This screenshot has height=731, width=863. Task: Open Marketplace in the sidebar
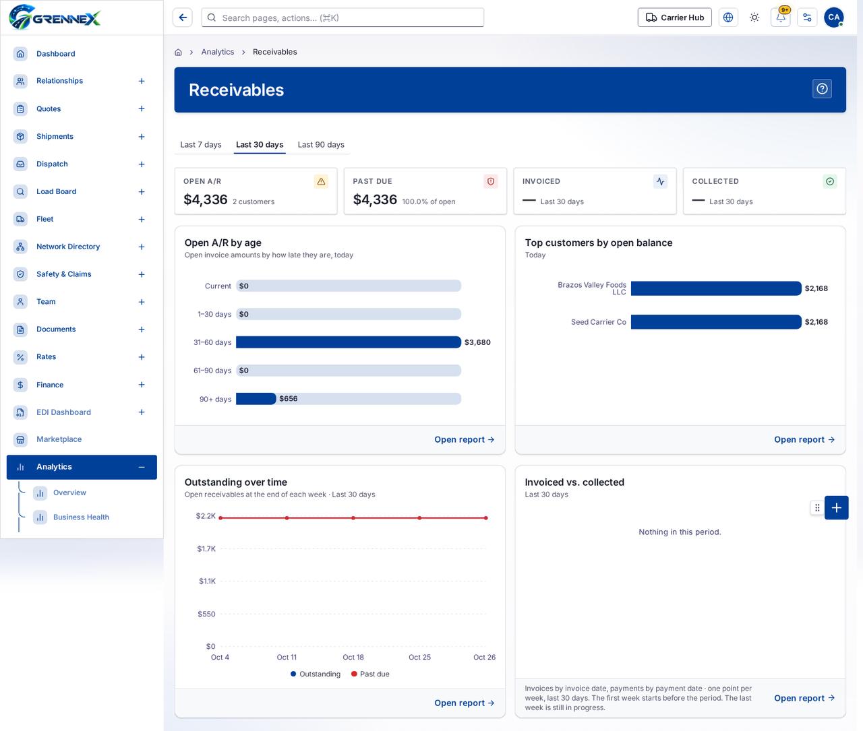click(x=82, y=439)
